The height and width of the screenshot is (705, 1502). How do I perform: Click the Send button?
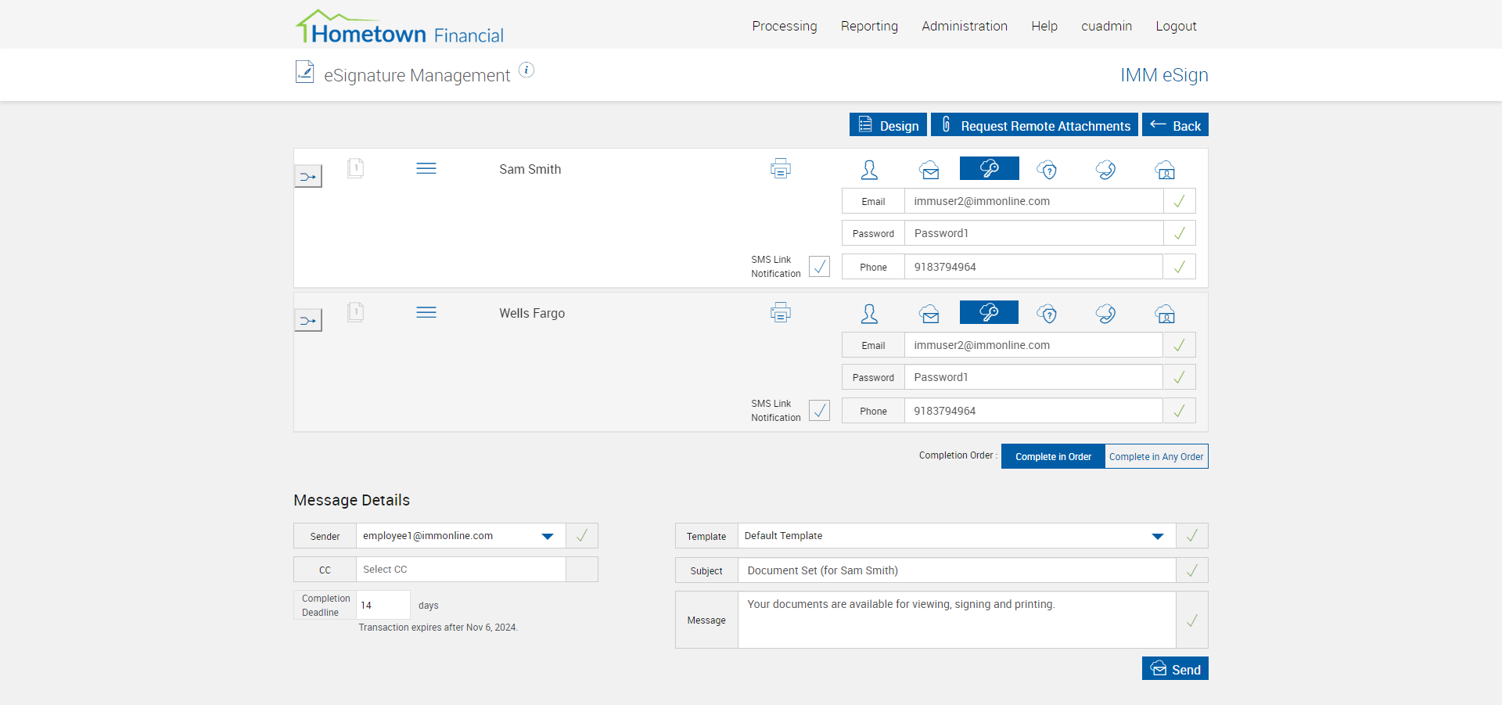pos(1175,669)
